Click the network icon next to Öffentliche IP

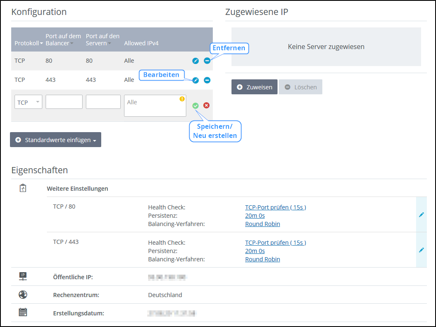23,276
